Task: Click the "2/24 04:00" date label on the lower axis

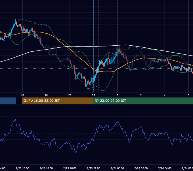Action: [165, 168]
